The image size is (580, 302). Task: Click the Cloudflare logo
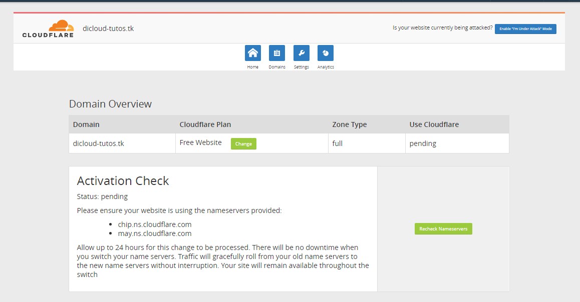pyautogui.click(x=48, y=29)
